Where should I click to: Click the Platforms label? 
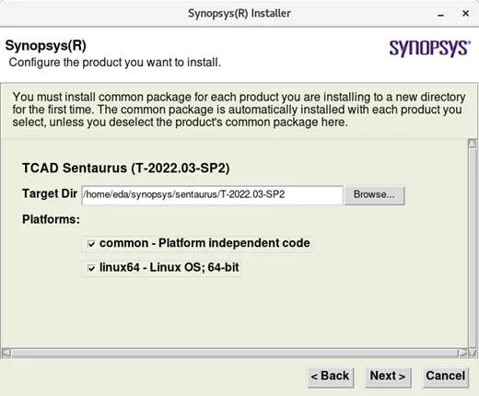(51, 219)
